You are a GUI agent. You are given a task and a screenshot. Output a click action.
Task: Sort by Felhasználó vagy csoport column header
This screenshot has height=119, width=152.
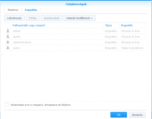tap(57, 25)
